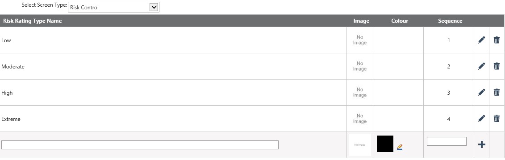Image resolution: width=505 pixels, height=160 pixels.
Task: Edit the Low risk rating row
Action: coord(481,40)
